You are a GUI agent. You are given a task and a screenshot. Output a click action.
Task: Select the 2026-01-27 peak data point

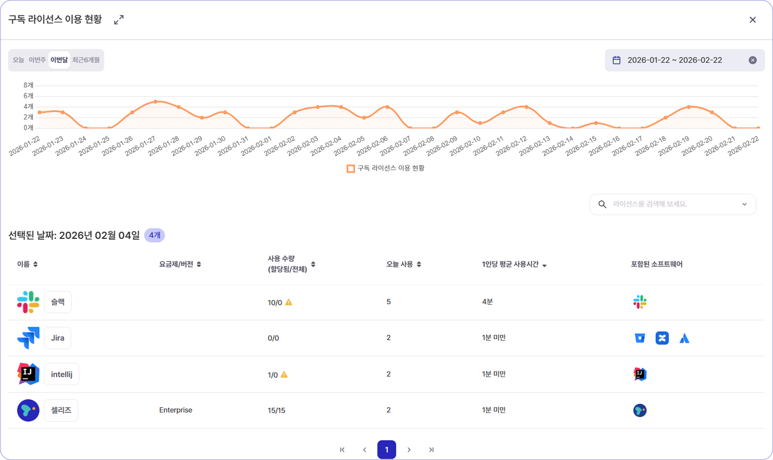tap(156, 102)
